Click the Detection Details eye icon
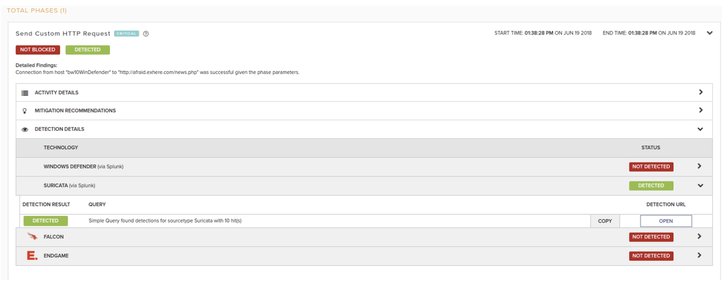This screenshot has width=722, height=282. 25,130
